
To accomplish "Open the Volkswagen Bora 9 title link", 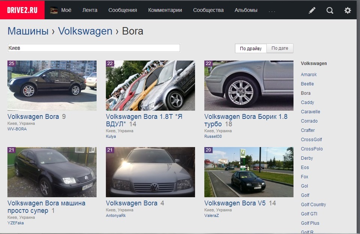I will (33, 117).
